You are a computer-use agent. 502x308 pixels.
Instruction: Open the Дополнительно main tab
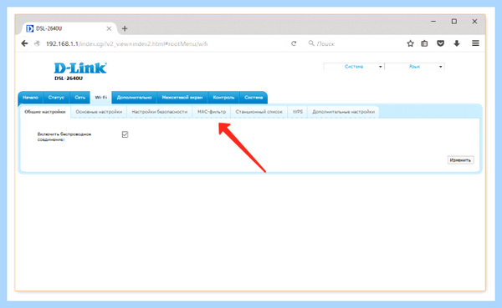click(134, 98)
